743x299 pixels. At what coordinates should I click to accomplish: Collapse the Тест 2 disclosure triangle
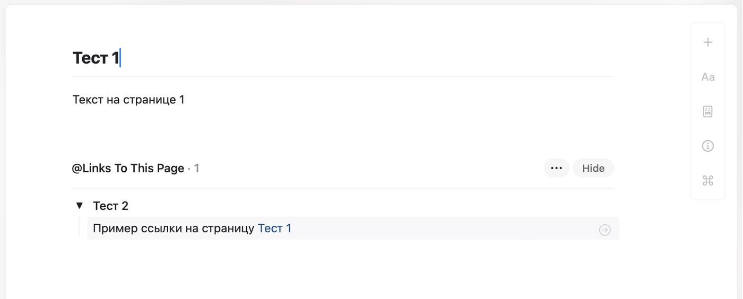click(x=80, y=205)
